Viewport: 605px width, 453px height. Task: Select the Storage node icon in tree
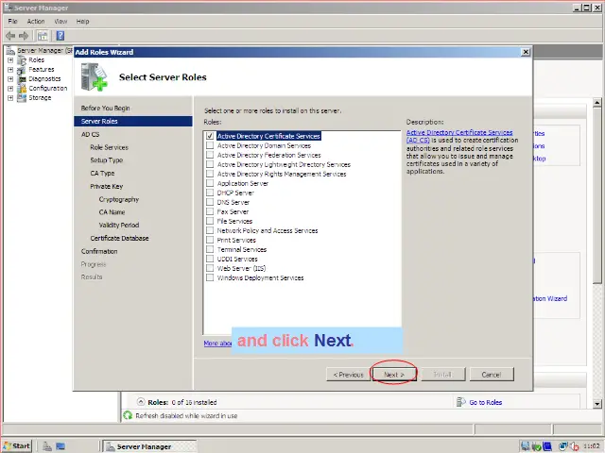point(22,98)
